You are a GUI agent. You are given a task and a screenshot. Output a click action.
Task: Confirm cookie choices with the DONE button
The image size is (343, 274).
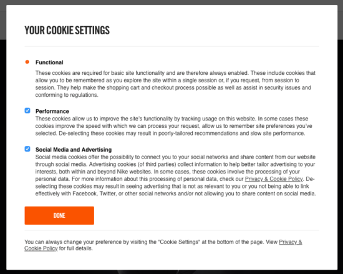[x=59, y=215]
